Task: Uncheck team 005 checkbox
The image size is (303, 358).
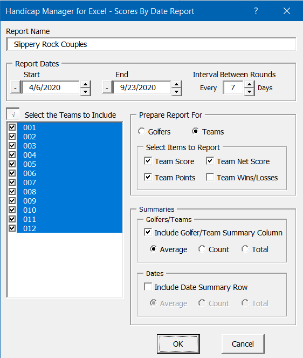Action: pos(12,164)
